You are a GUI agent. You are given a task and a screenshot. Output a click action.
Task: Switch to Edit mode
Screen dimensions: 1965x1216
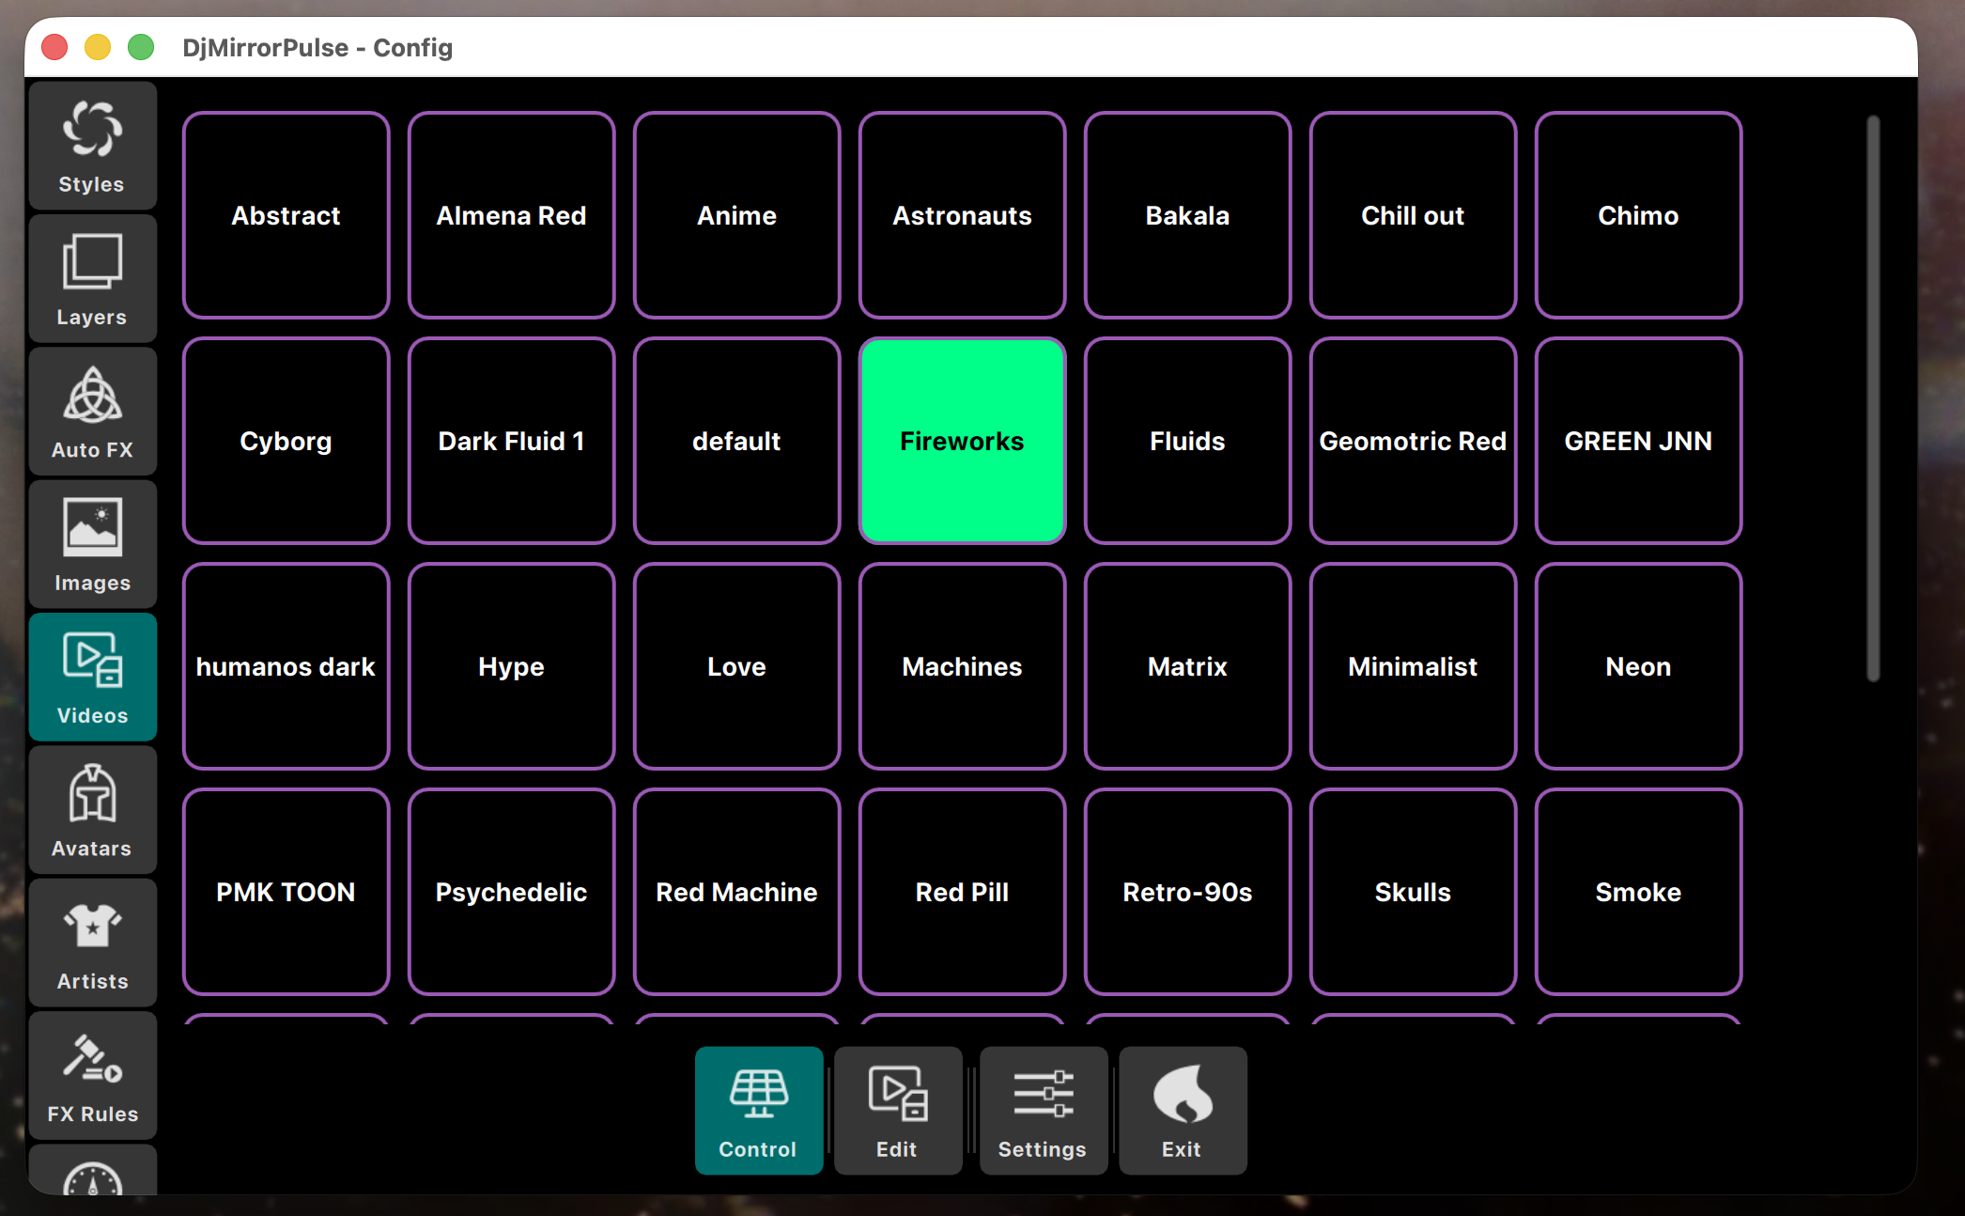pyautogui.click(x=898, y=1111)
